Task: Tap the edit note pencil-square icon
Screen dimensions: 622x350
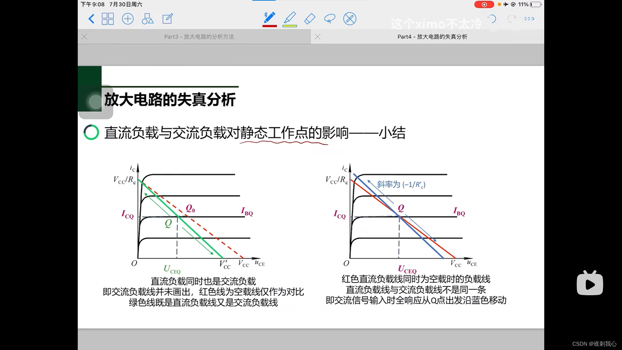Action: tap(167, 19)
